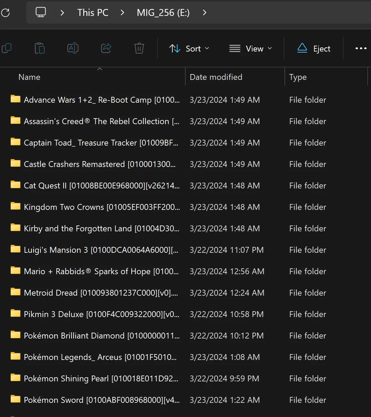Click the 3/22/2024 11:07 PM date cell

[227, 250]
